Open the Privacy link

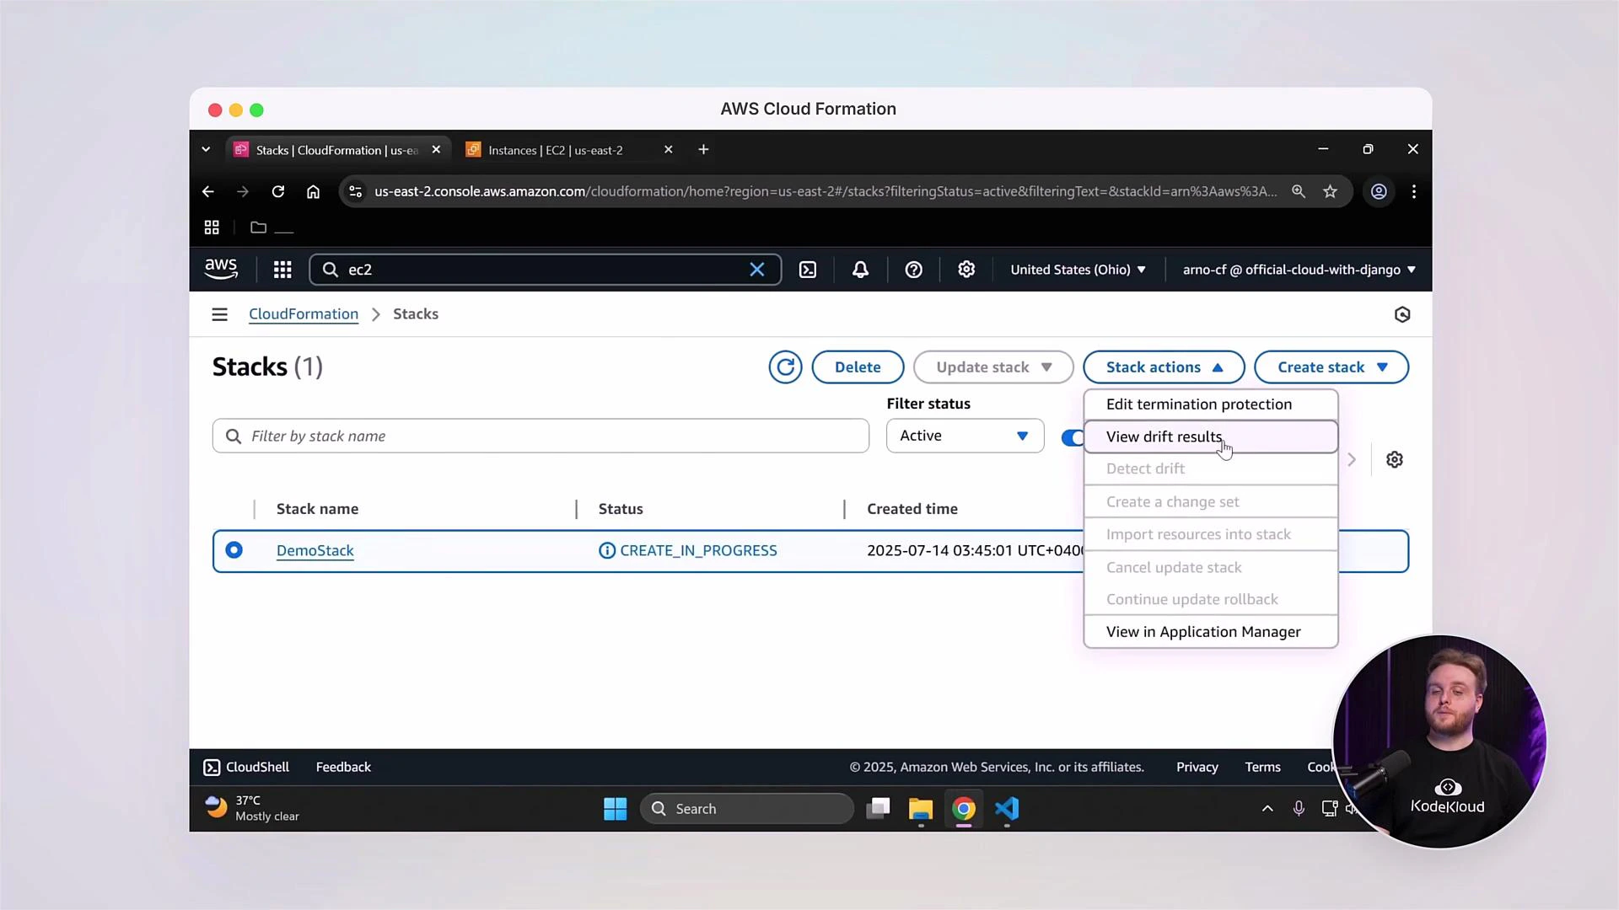click(1197, 767)
